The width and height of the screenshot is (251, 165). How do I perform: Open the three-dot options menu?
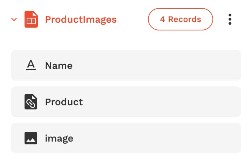point(230,19)
